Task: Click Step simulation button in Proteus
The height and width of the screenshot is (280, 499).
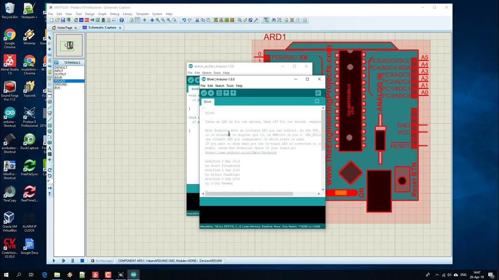Action: pos(63,261)
